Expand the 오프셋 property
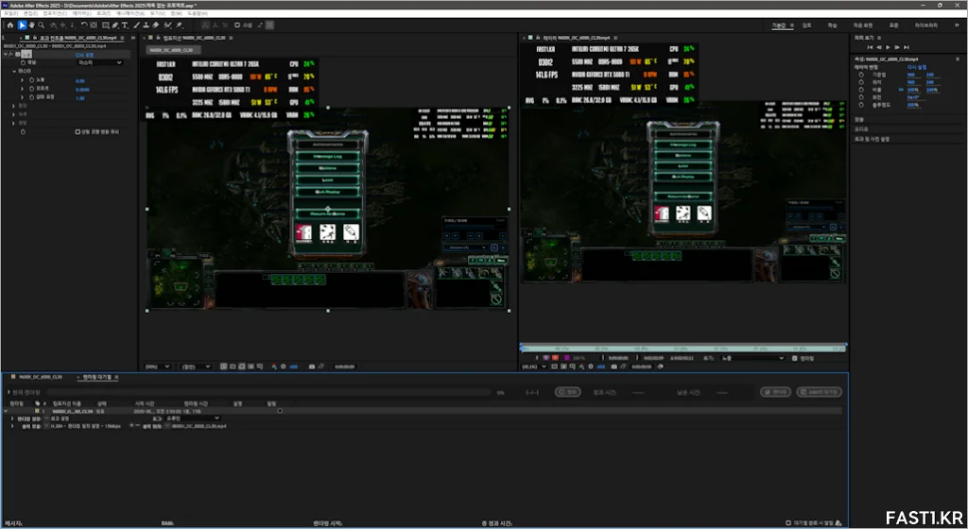This screenshot has width=968, height=529. (x=23, y=89)
